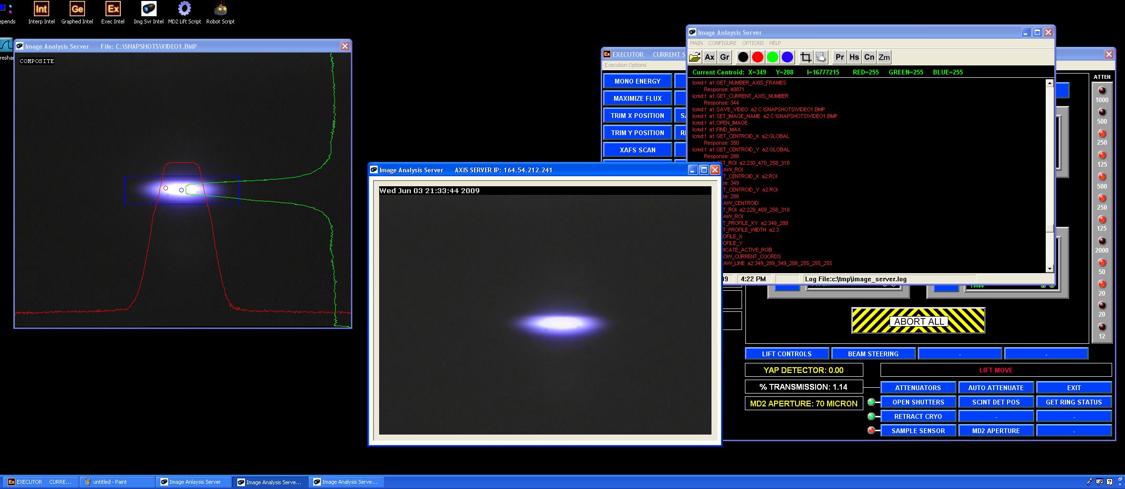Toggle the 1000 attenuator indicator

pos(1102,91)
